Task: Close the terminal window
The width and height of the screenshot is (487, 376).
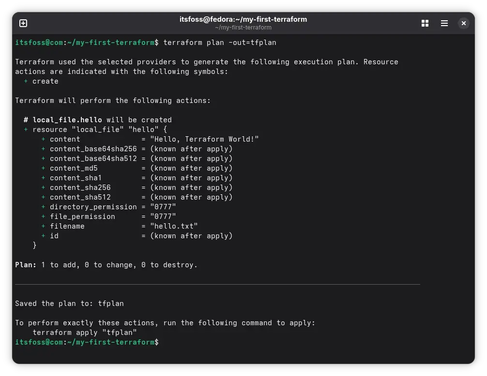Action: (463, 23)
